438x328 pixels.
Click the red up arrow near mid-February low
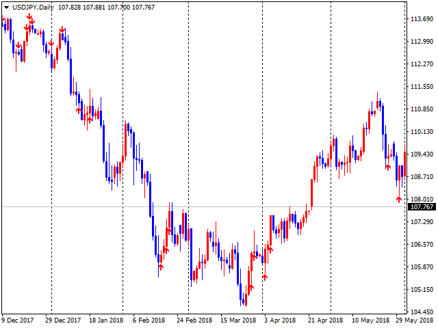(x=160, y=267)
